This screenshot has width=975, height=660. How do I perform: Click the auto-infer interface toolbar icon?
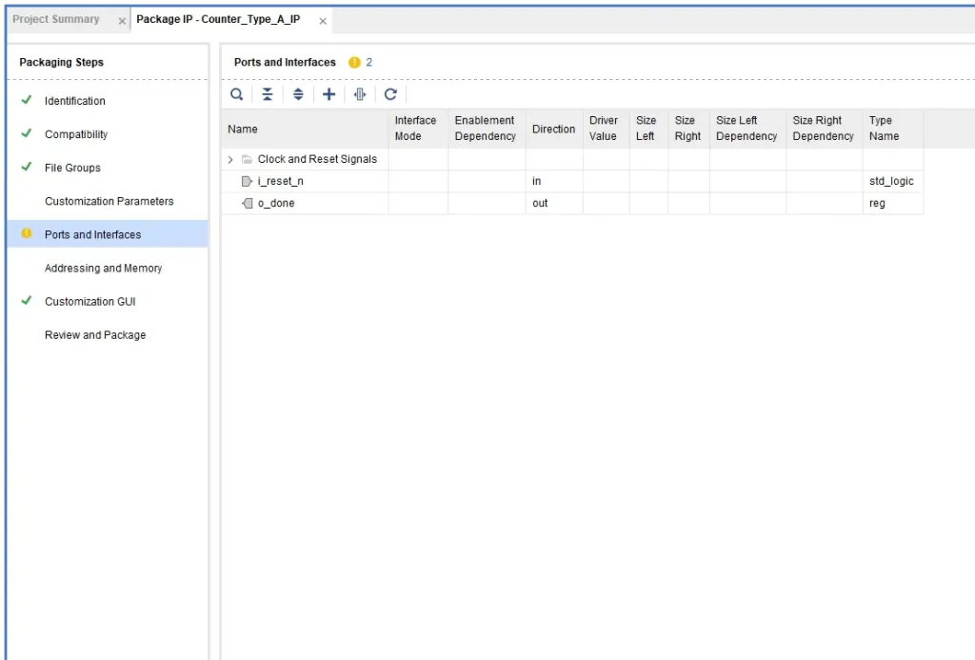[360, 94]
